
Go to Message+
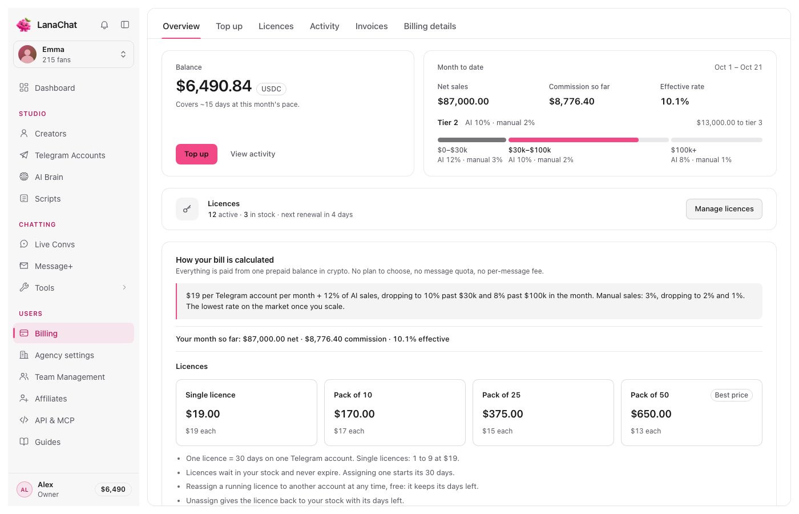click(x=74, y=266)
